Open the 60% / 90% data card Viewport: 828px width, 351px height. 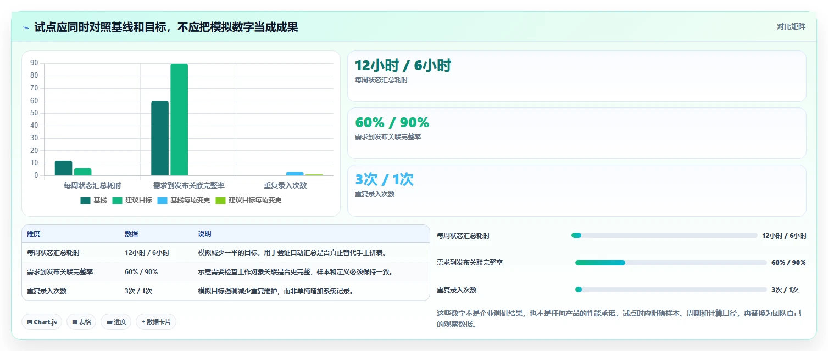577,133
